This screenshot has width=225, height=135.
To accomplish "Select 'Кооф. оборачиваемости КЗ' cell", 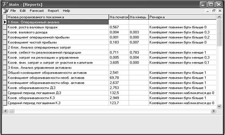I will point(58,98).
